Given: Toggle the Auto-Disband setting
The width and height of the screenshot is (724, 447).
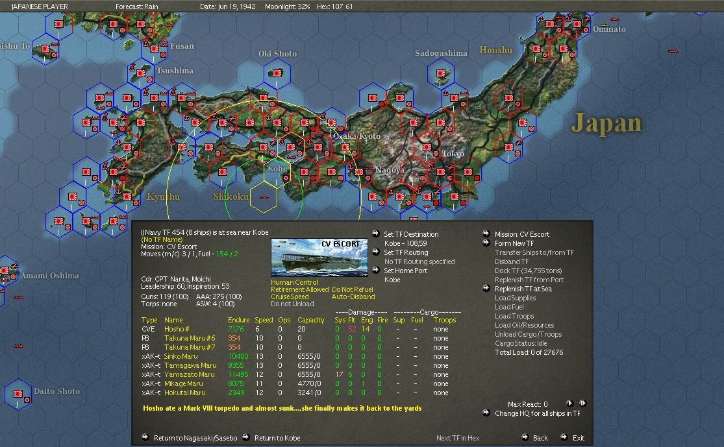Looking at the screenshot, I should [x=353, y=296].
